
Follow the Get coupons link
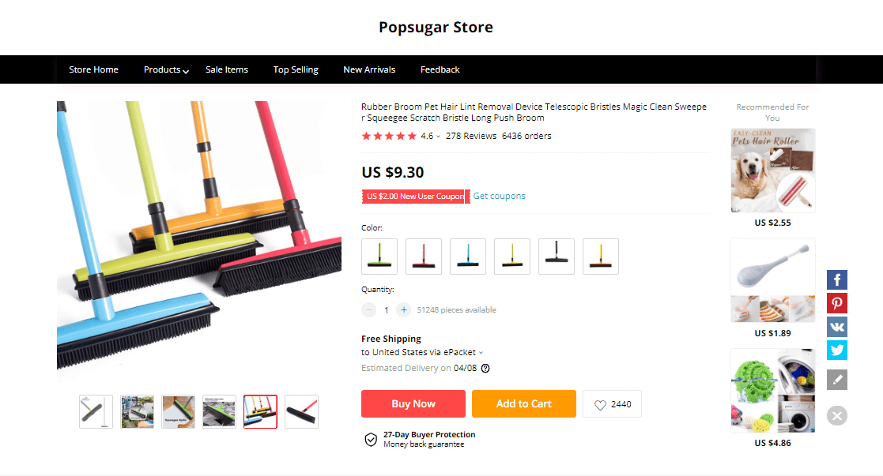click(499, 196)
